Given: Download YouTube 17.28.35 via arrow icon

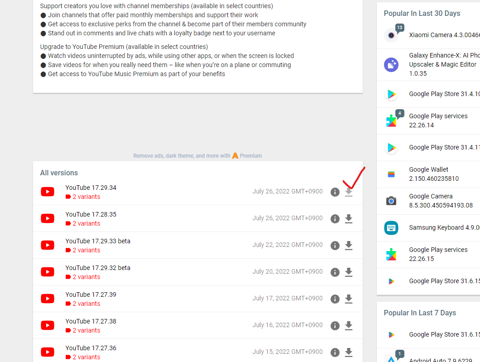Looking at the screenshot, I should point(349,219).
